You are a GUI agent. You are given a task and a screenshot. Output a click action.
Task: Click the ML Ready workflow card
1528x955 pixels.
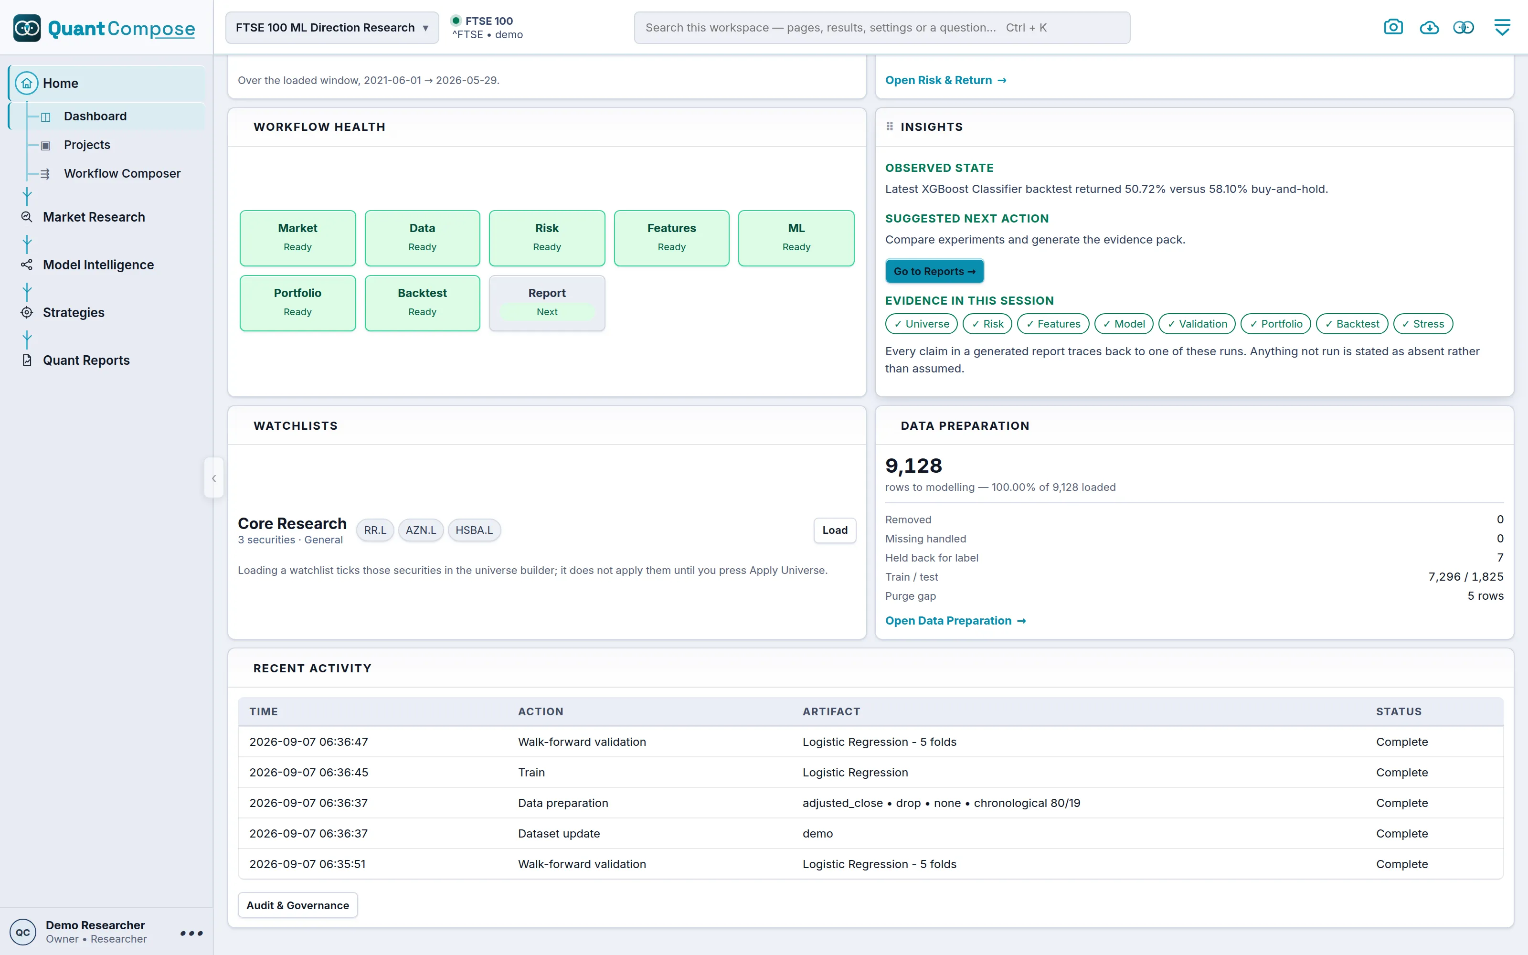[796, 238]
